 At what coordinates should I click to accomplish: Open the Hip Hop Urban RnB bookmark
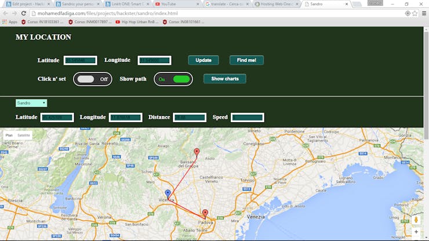(x=137, y=21)
